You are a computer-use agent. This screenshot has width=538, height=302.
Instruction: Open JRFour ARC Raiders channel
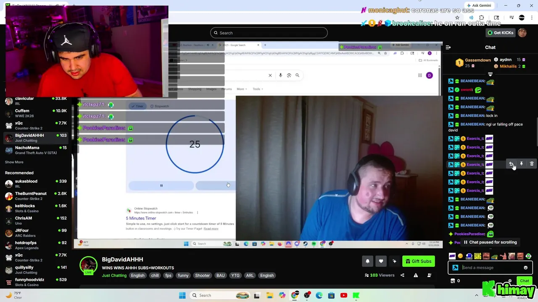coord(36,233)
